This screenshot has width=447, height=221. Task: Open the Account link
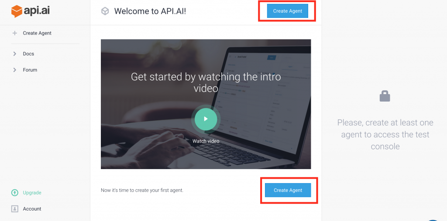click(x=32, y=209)
